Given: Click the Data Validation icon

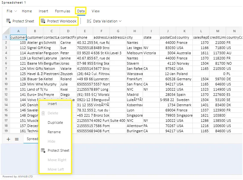Looking at the screenshot, I should (89, 21).
